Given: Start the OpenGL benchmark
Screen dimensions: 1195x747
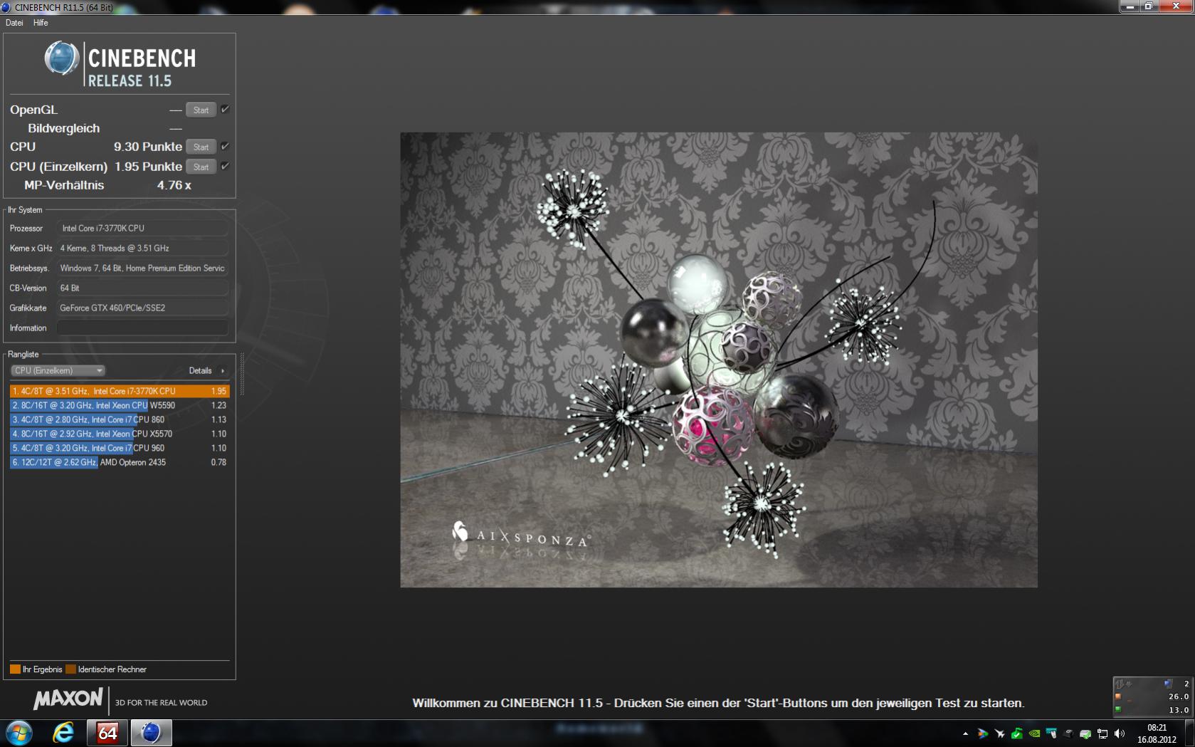Looking at the screenshot, I should coord(201,110).
